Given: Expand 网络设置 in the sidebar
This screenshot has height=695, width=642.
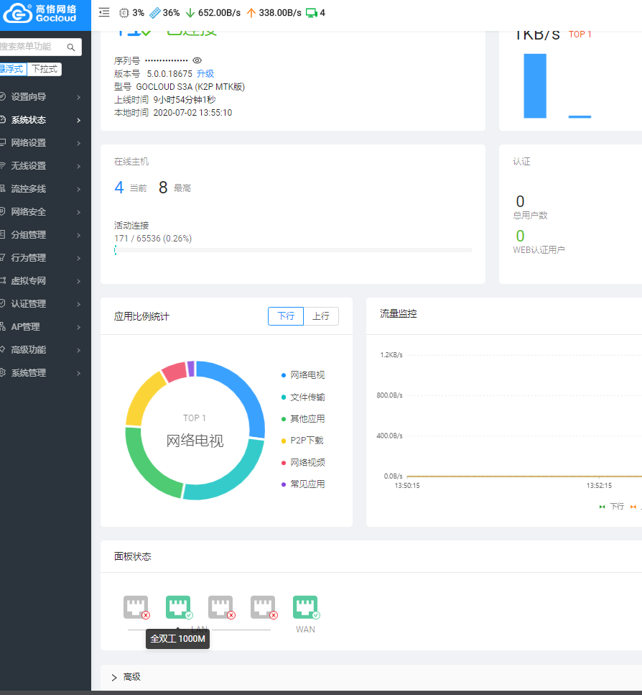Looking at the screenshot, I should (29, 143).
